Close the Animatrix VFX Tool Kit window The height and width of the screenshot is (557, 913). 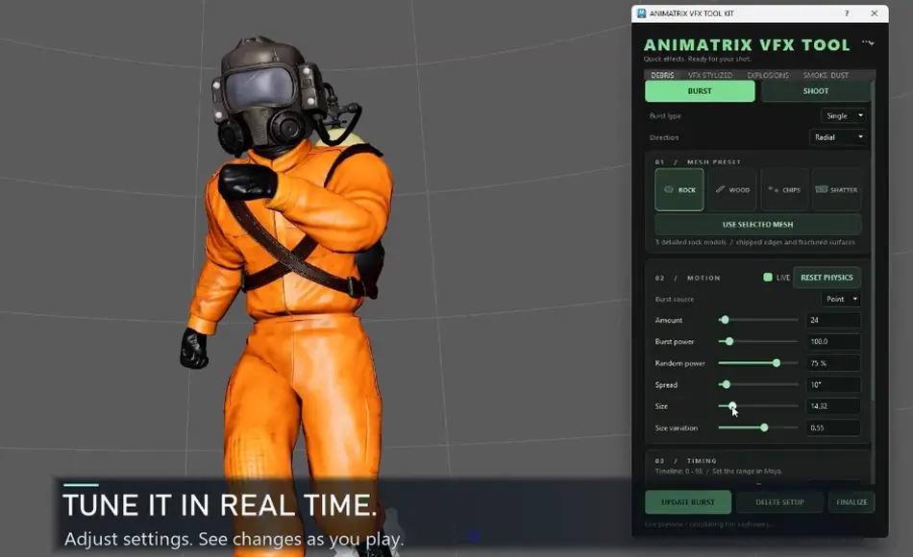(874, 13)
